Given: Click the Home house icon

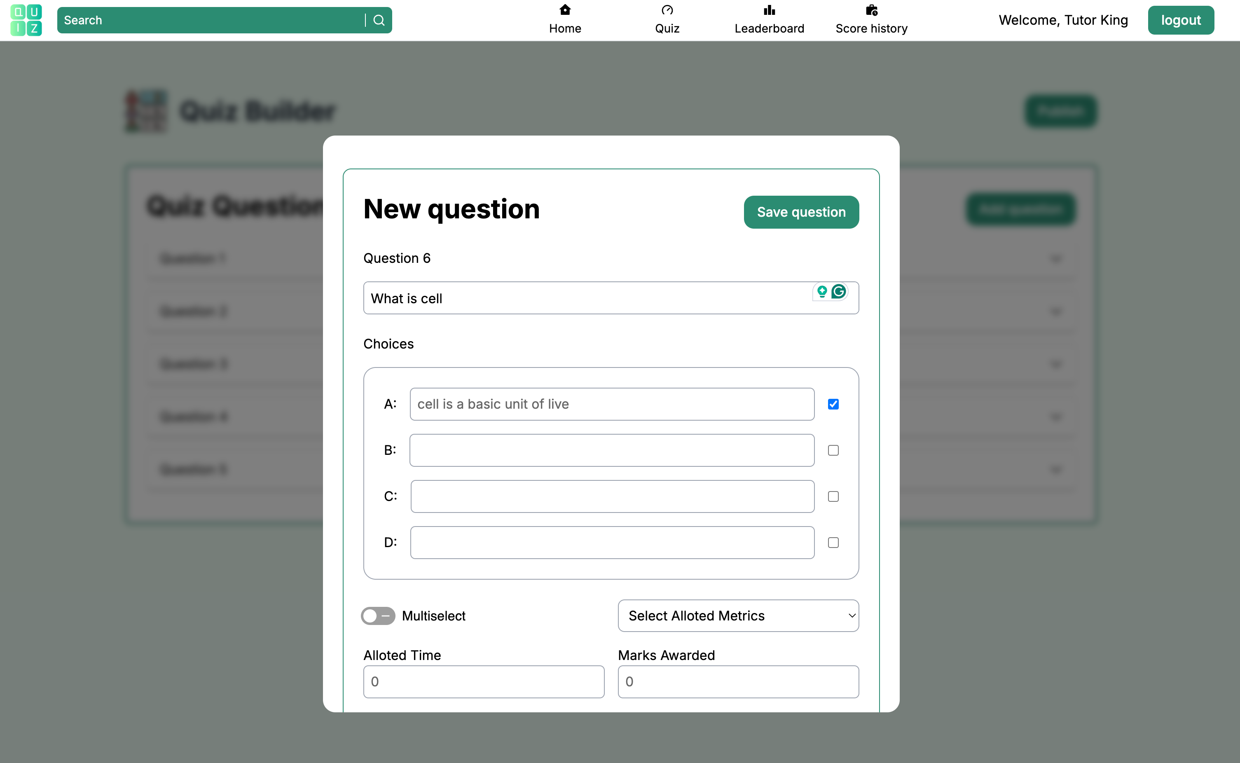Looking at the screenshot, I should click(x=565, y=10).
